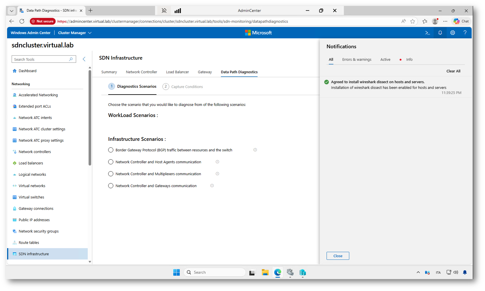
Task: Click the help question mark icon
Action: [x=465, y=33]
